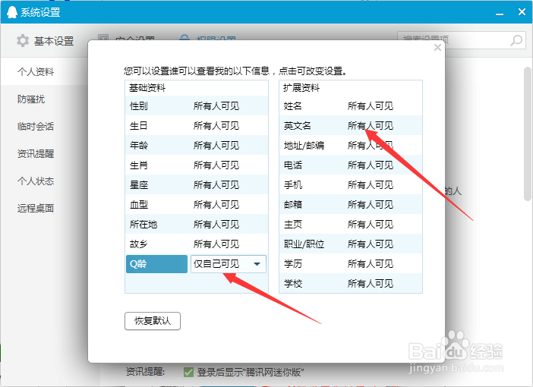Select 资讯提醒 in the sidebar
This screenshot has height=387, width=533.
[x=36, y=153]
